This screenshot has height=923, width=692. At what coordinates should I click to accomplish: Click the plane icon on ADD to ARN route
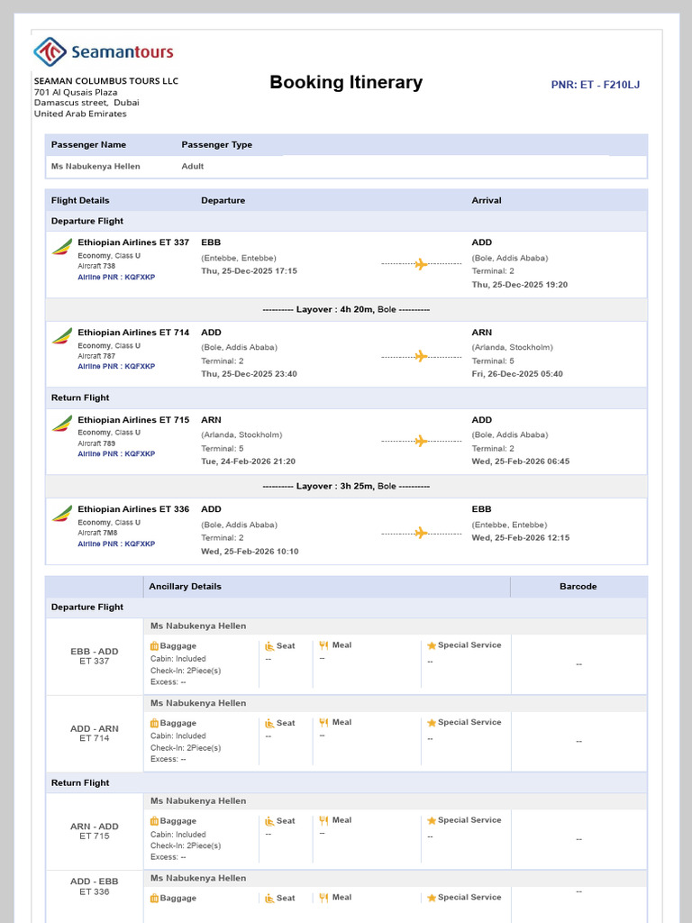tap(421, 356)
